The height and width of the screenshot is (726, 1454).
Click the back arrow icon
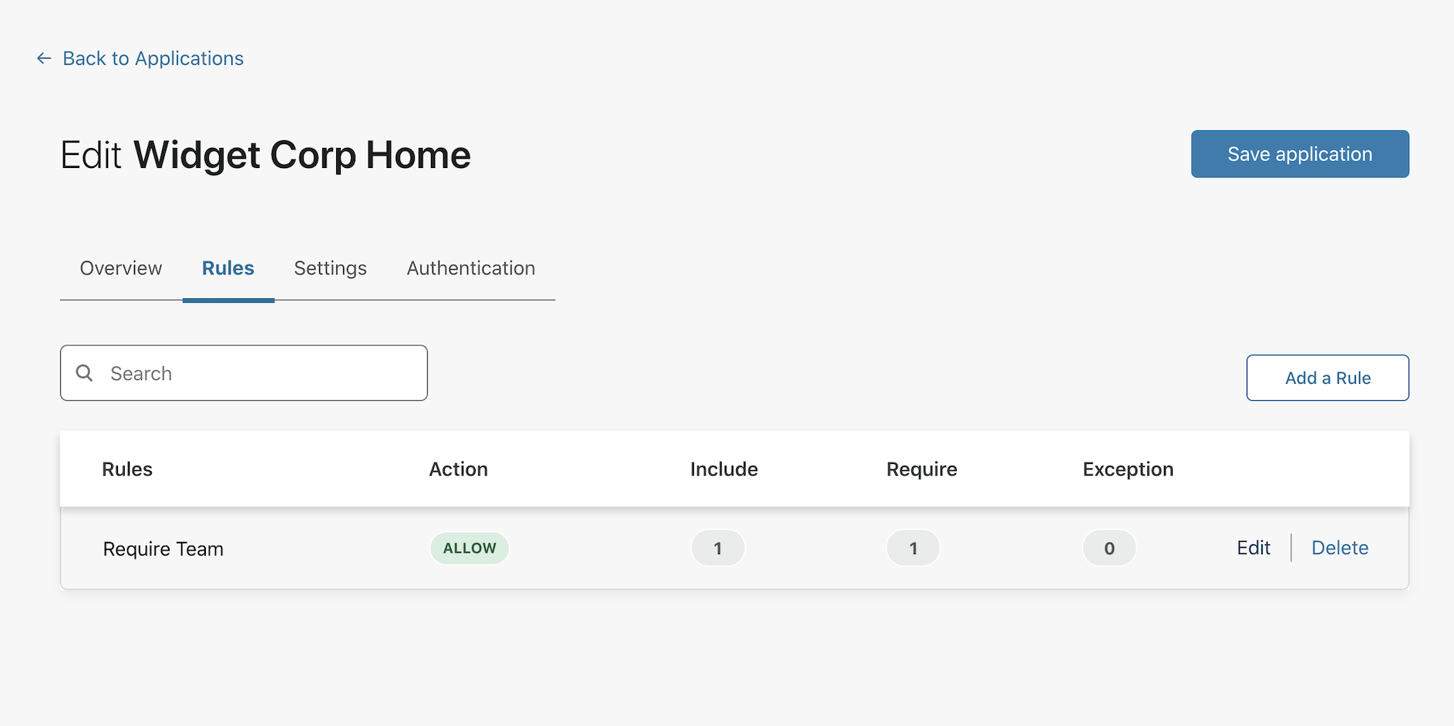pos(44,59)
